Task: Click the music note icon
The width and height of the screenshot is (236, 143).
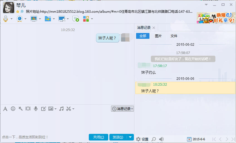Action: [x=62, y=109]
